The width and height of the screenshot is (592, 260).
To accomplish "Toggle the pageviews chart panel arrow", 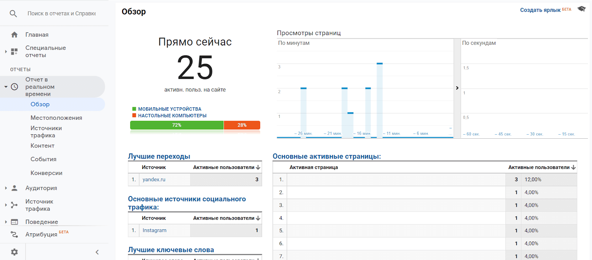I will [457, 88].
